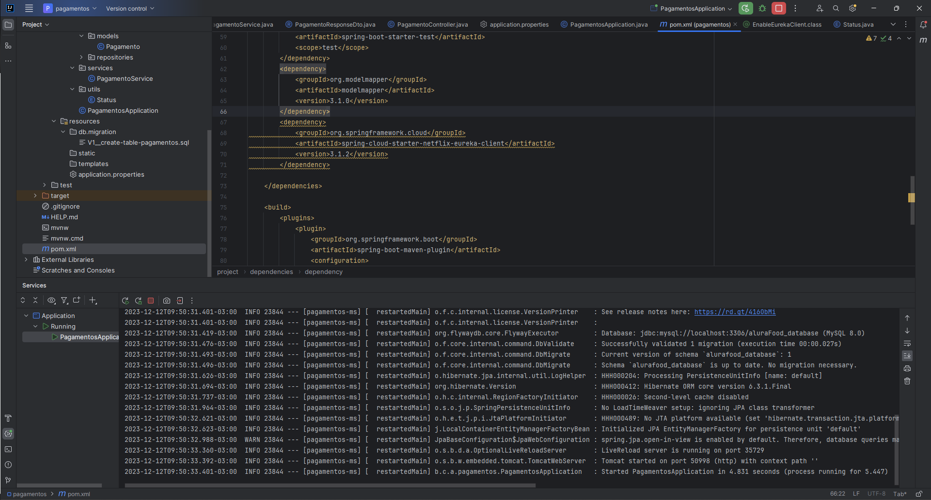Viewport: 931px width, 500px height.
Task: Switch to application.properties tab
Action: tap(515, 24)
